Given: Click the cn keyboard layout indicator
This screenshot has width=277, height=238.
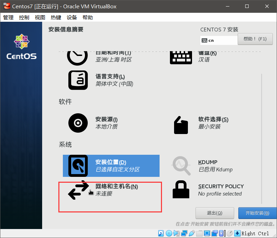Looking at the screenshot, I should coord(219,40).
